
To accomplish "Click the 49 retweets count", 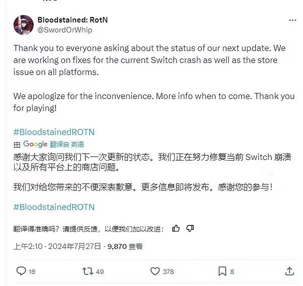I will pos(99,271).
